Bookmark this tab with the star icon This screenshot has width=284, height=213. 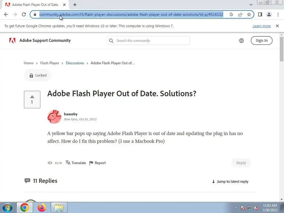click(249, 14)
